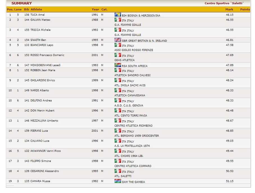Select CAMARA Mussa's mark 51.15
Viewport: 255px width, 193px height.
pyautogui.click(x=229, y=181)
